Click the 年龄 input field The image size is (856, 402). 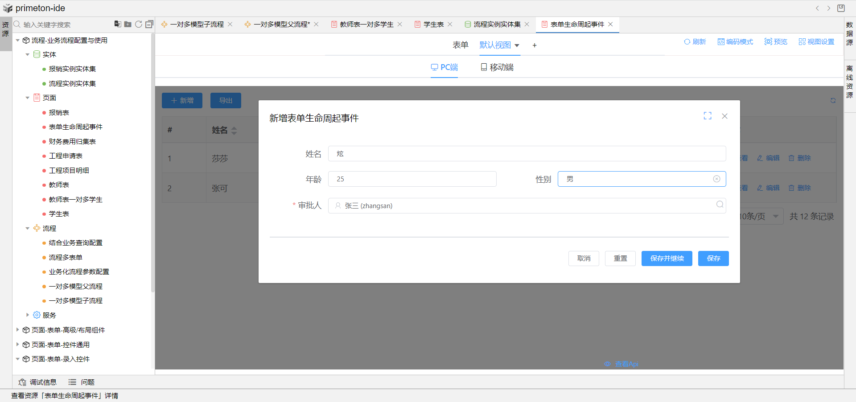tap(412, 179)
